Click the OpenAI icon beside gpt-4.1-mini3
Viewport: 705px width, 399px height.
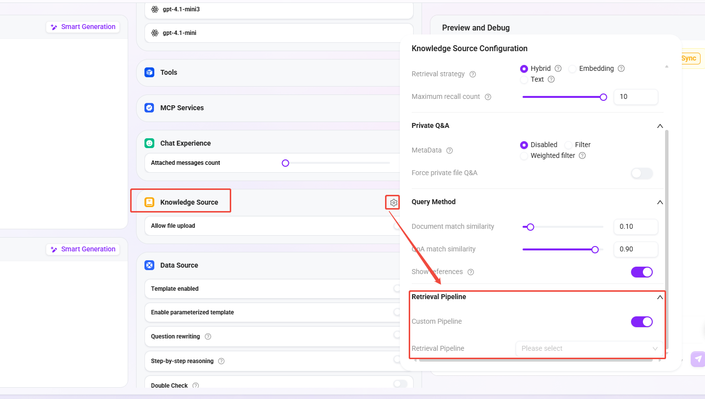pyautogui.click(x=155, y=9)
